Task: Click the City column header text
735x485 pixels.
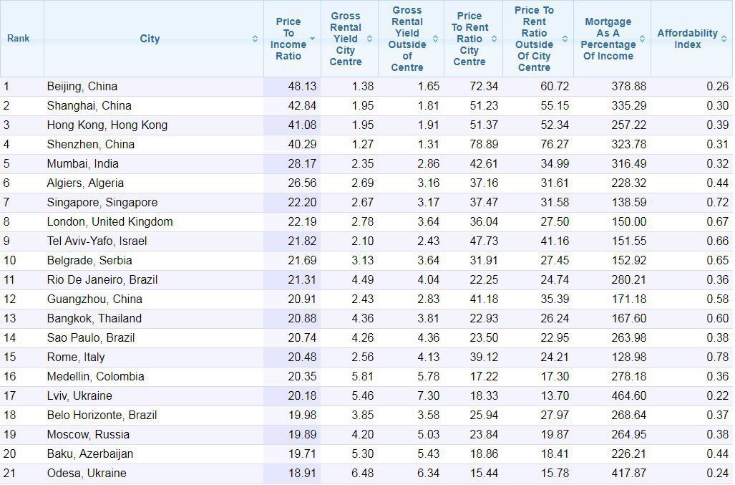Action: coord(150,39)
